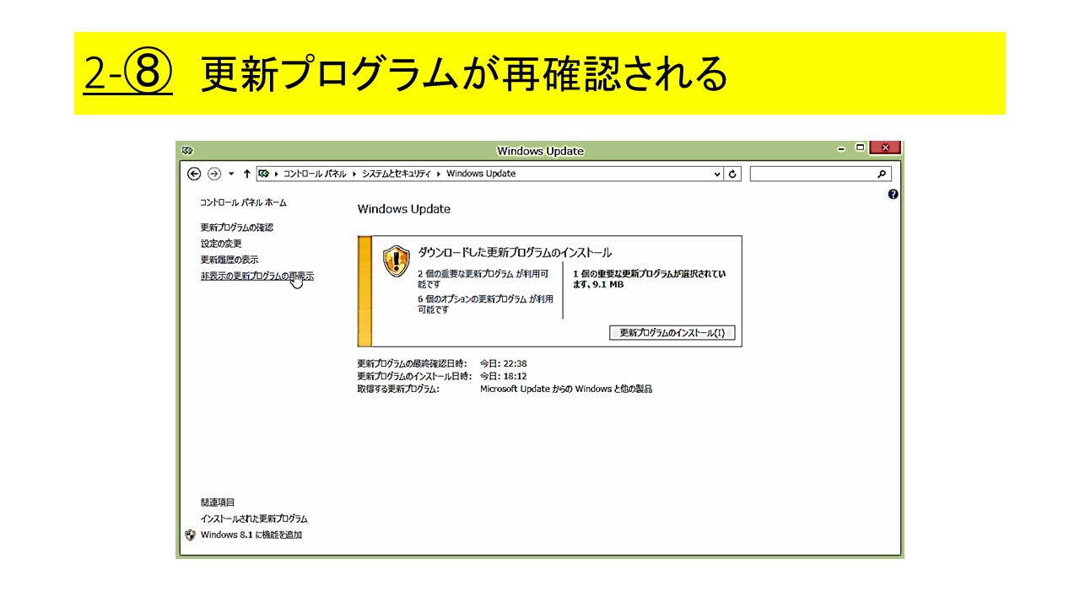Click the Forward arrow navigation button

click(214, 174)
